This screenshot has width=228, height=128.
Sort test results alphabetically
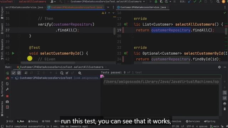tap(26, 73)
